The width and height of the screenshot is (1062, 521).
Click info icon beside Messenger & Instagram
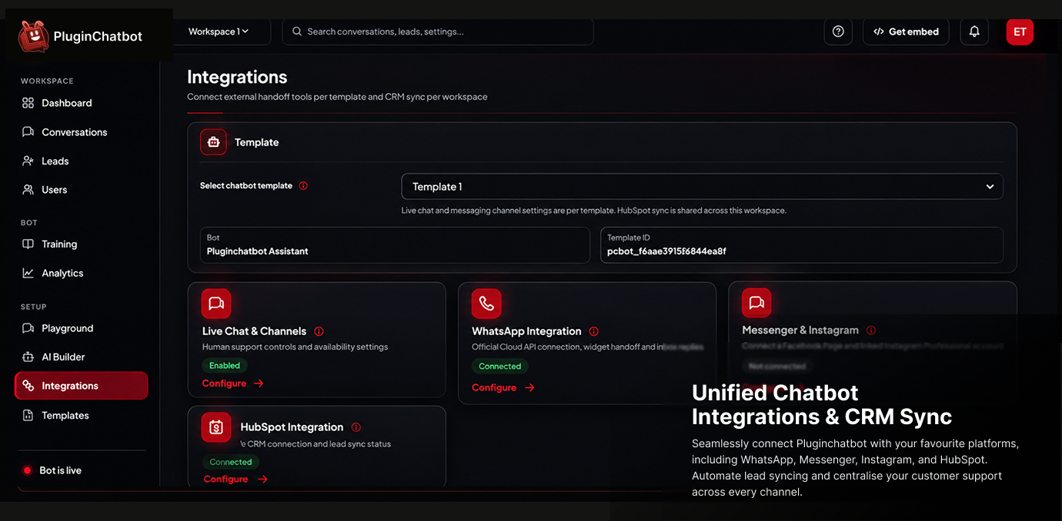[x=871, y=330]
